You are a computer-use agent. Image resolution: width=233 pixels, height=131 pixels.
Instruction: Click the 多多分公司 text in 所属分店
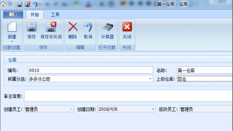[40, 79]
